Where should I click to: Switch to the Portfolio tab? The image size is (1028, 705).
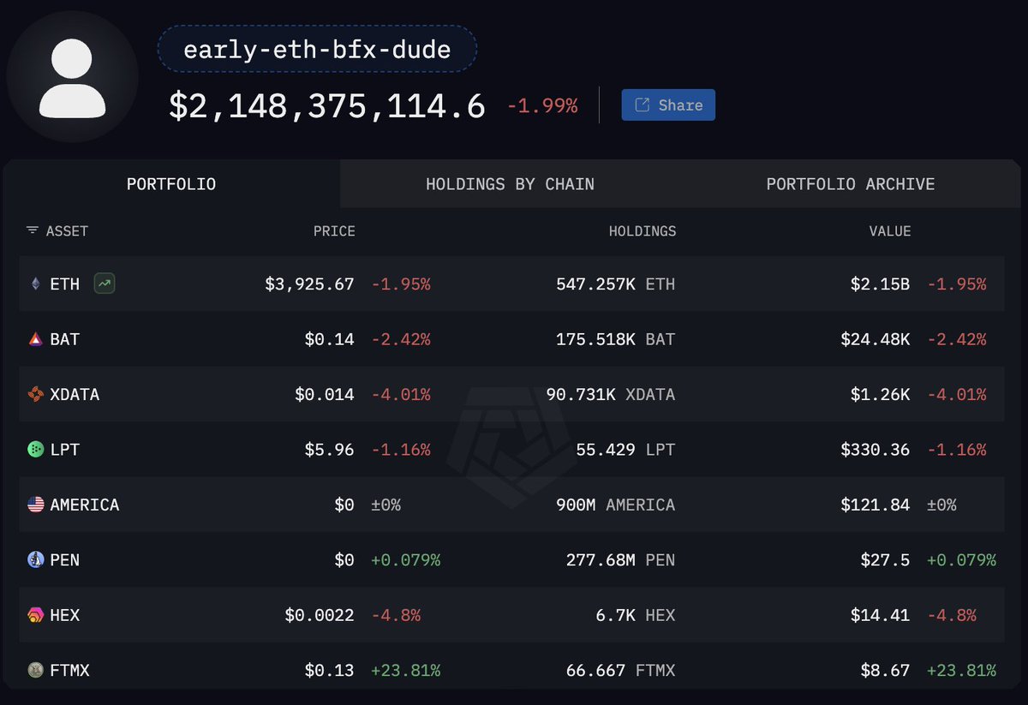point(171,184)
